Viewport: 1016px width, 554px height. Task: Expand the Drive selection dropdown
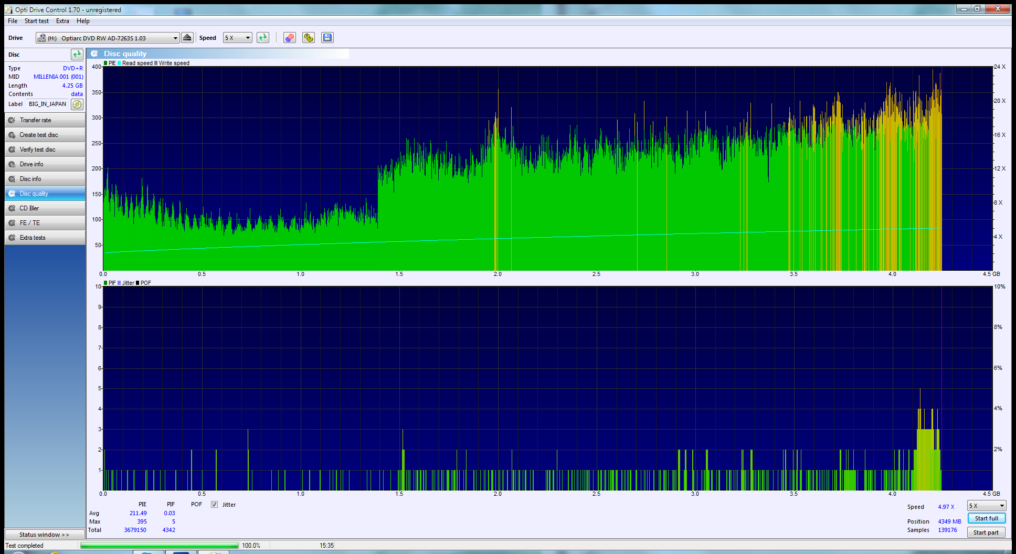(x=175, y=38)
